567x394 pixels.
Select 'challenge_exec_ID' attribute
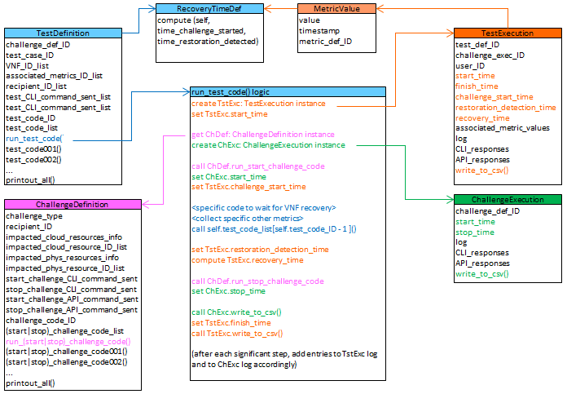490,55
